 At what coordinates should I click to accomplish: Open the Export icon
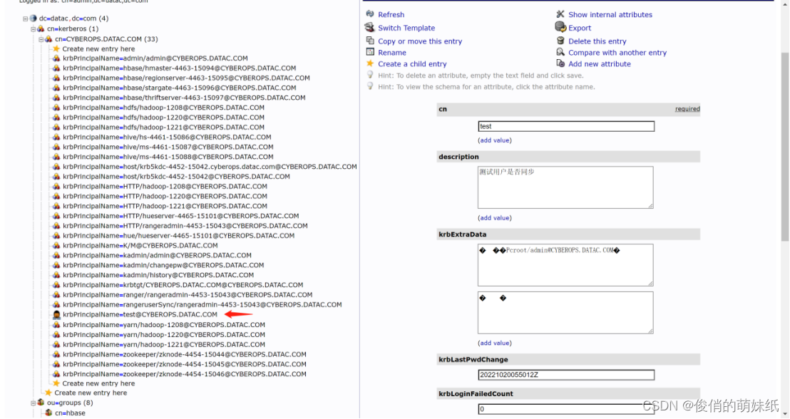[560, 27]
